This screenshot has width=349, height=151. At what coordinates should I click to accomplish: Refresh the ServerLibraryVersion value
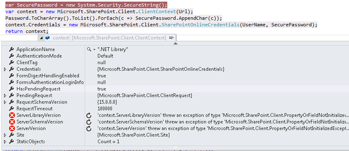click(89, 115)
